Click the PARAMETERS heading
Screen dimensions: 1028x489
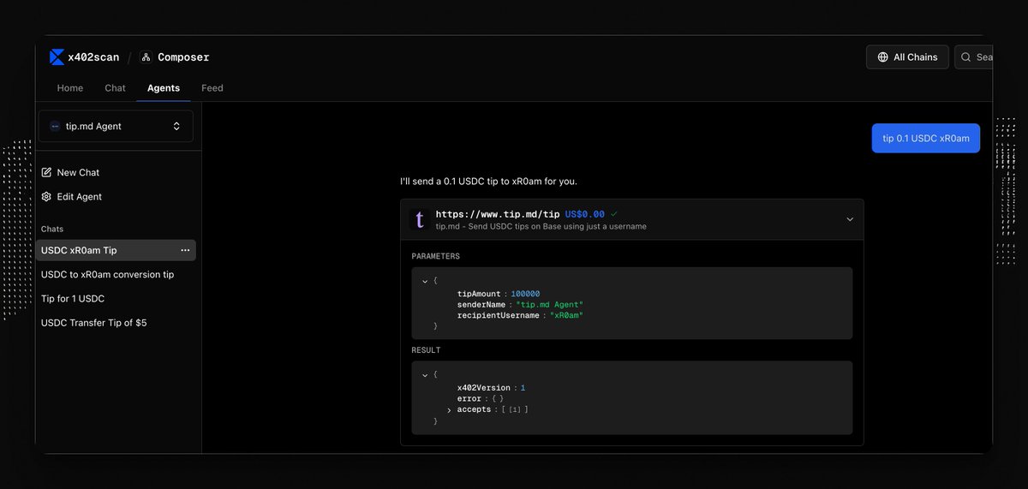(x=435, y=256)
